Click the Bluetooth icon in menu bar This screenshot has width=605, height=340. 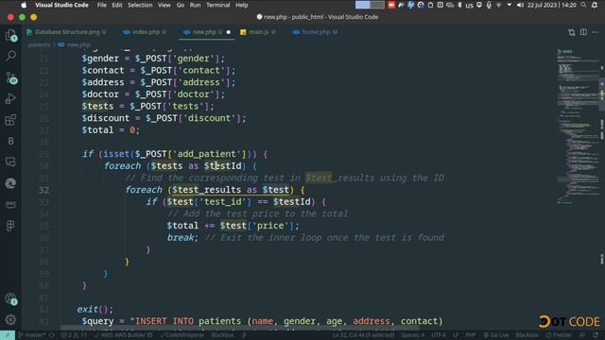pos(459,5)
